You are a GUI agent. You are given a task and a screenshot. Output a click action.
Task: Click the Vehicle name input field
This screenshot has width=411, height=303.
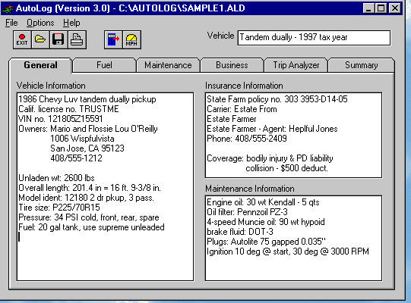coord(314,38)
